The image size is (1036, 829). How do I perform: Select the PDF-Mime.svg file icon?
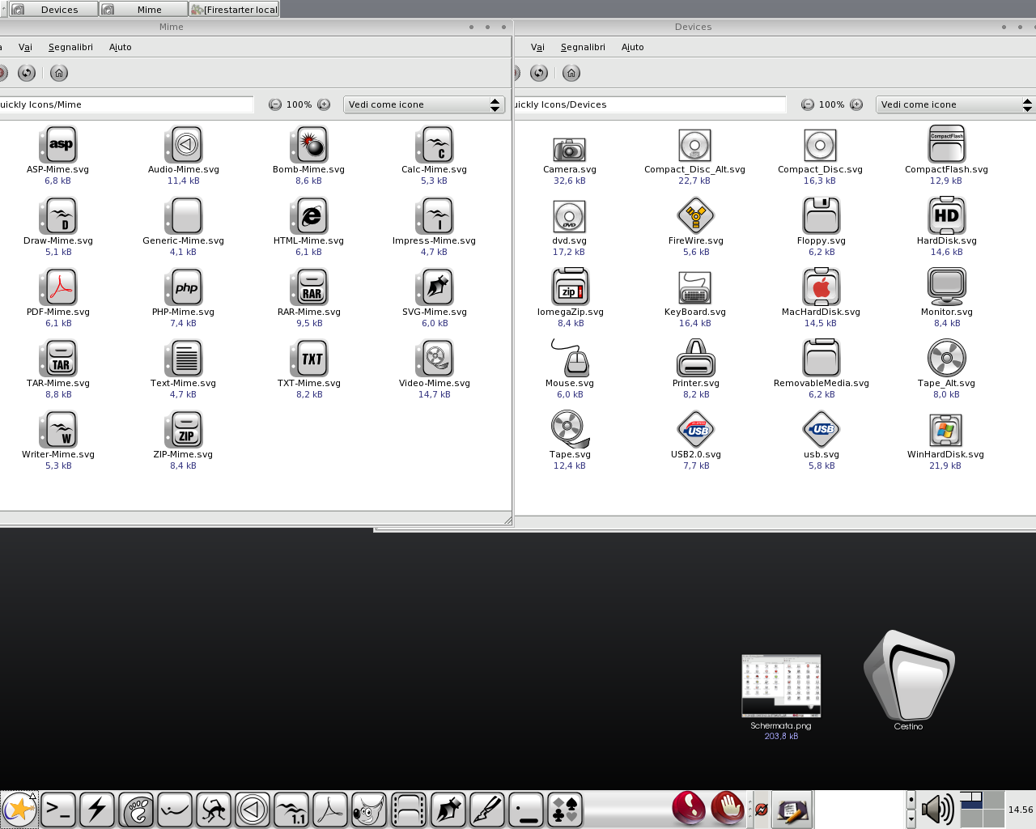point(58,287)
